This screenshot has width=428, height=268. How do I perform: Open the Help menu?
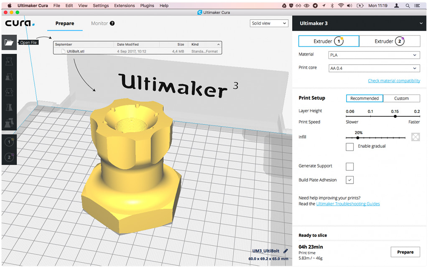(164, 5)
